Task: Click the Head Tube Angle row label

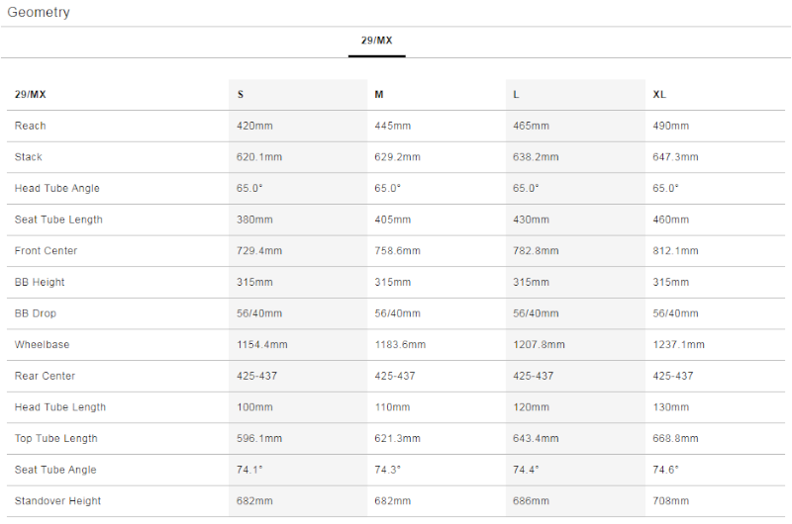Action: [x=57, y=188]
